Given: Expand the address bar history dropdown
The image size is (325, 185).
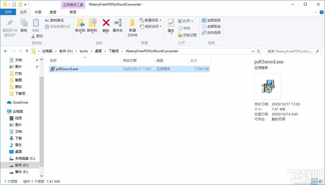Looking at the screenshot, I should 253,51.
